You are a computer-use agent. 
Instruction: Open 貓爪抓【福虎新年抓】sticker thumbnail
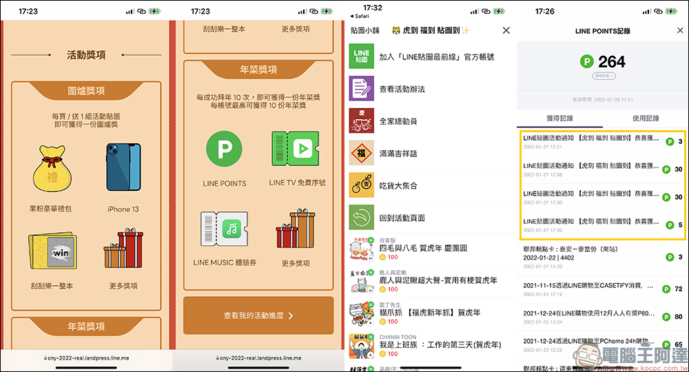pyautogui.click(x=362, y=313)
